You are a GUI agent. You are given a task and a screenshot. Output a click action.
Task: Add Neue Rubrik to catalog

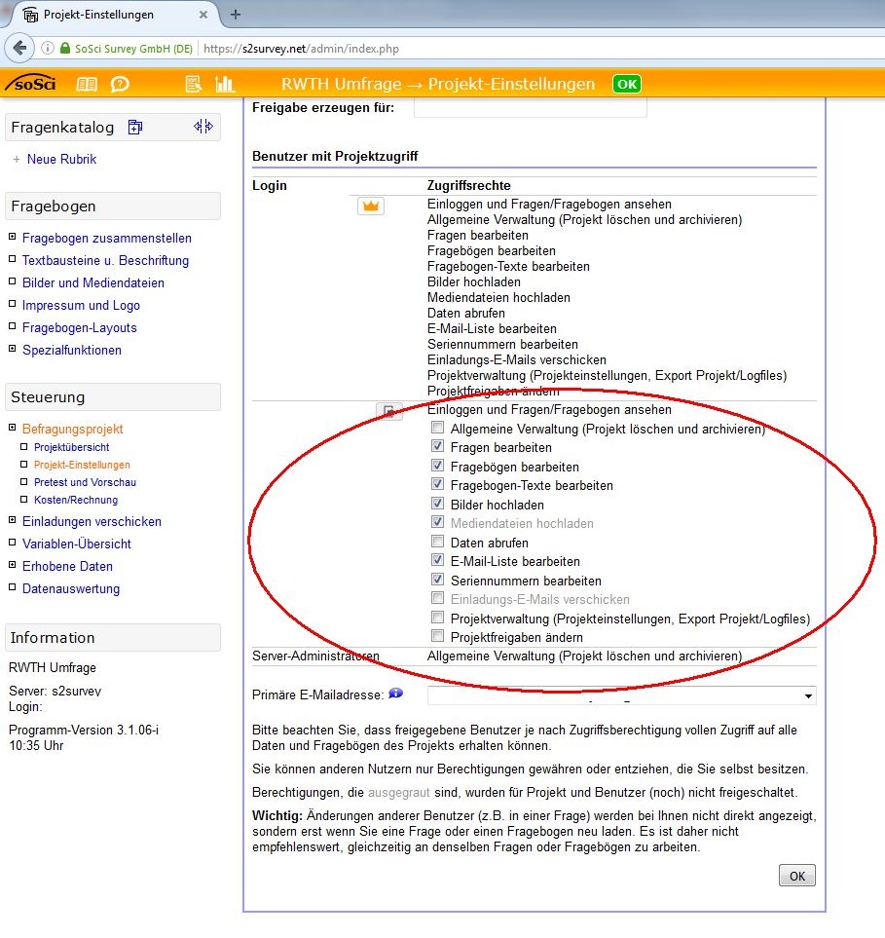(x=61, y=159)
